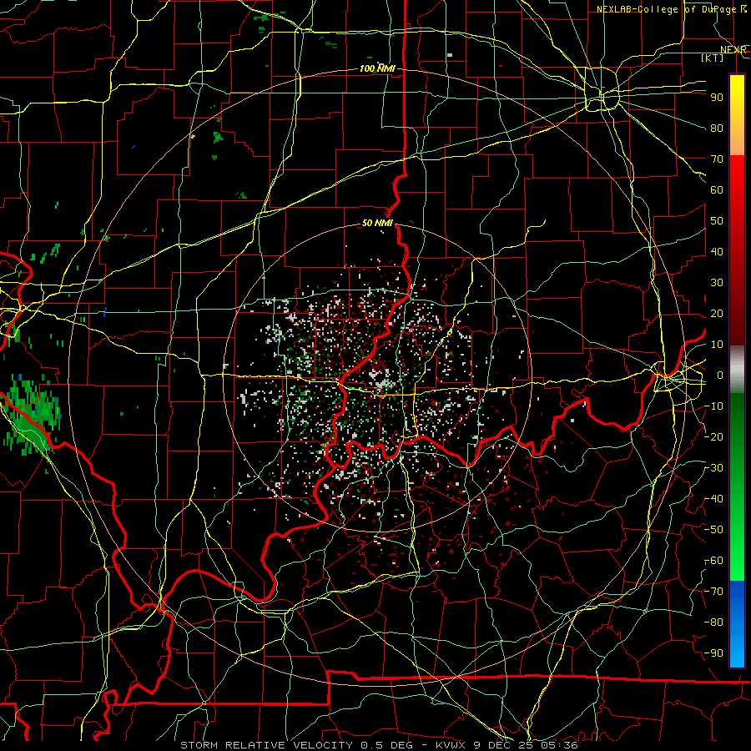Click the -20 scale label
Image resolution: width=751 pixels, height=751 pixels.
click(x=713, y=437)
